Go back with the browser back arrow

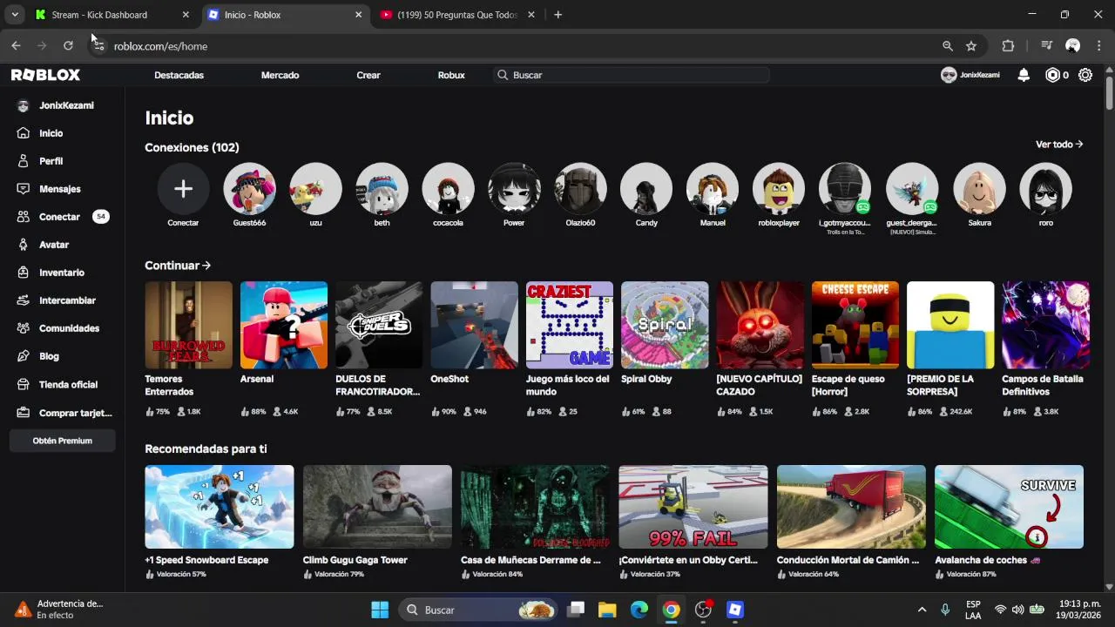click(x=16, y=46)
